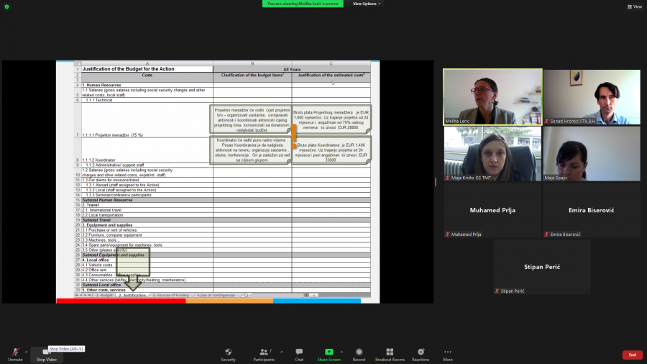Unmute the microphone
Viewport: 647px width, 364px height.
15,354
